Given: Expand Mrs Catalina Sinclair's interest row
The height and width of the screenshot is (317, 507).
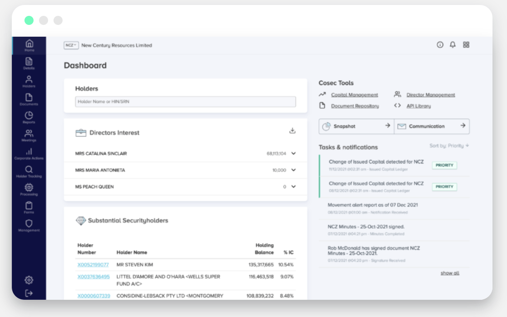Looking at the screenshot, I should coord(293,154).
